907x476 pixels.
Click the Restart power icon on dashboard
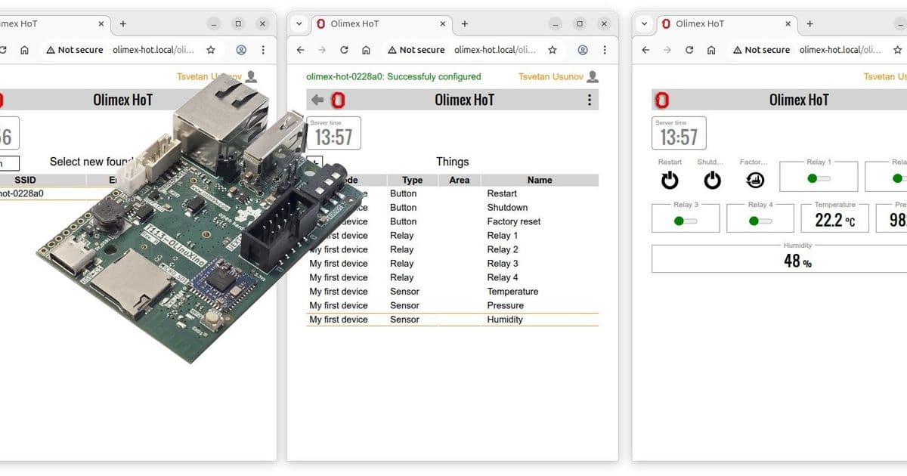(x=670, y=180)
